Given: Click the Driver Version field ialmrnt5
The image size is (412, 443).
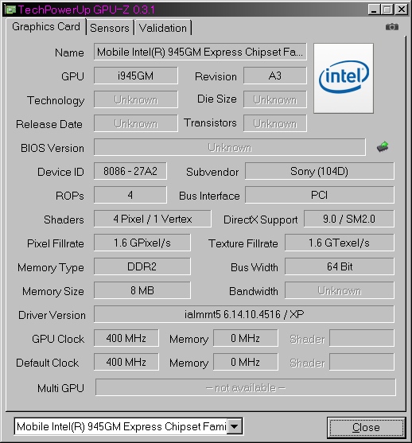Looking at the screenshot, I should [x=244, y=314].
